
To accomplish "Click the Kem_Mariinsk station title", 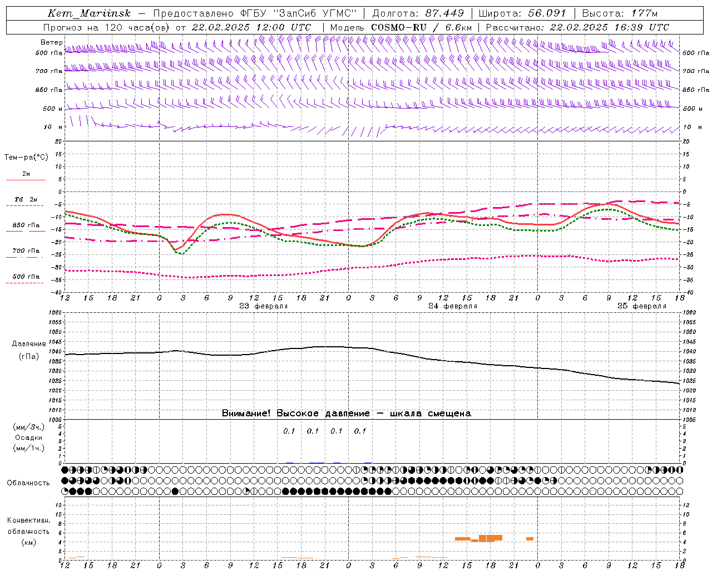I will click(89, 13).
